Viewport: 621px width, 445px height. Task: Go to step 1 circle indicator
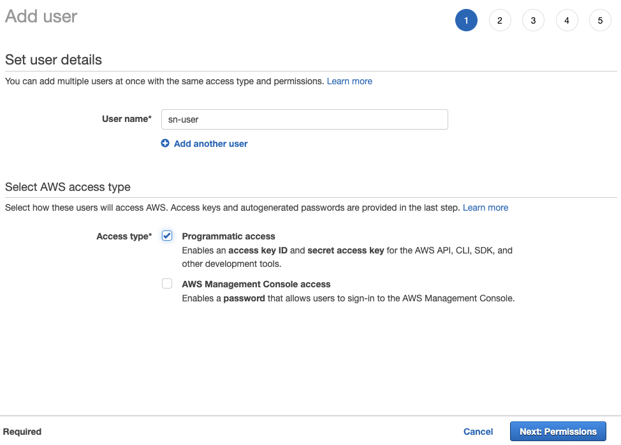[466, 20]
